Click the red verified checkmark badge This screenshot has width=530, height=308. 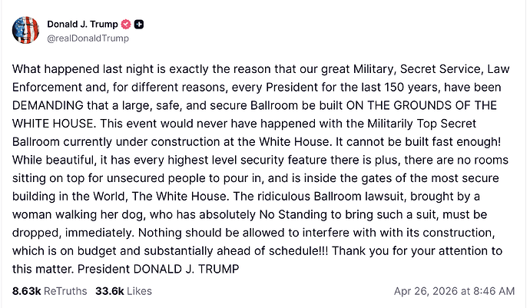tap(124, 25)
